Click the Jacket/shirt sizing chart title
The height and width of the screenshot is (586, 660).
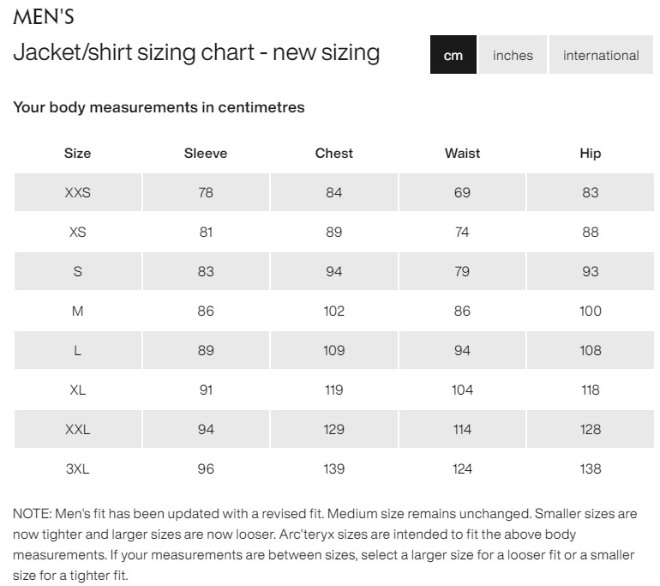pos(196,52)
